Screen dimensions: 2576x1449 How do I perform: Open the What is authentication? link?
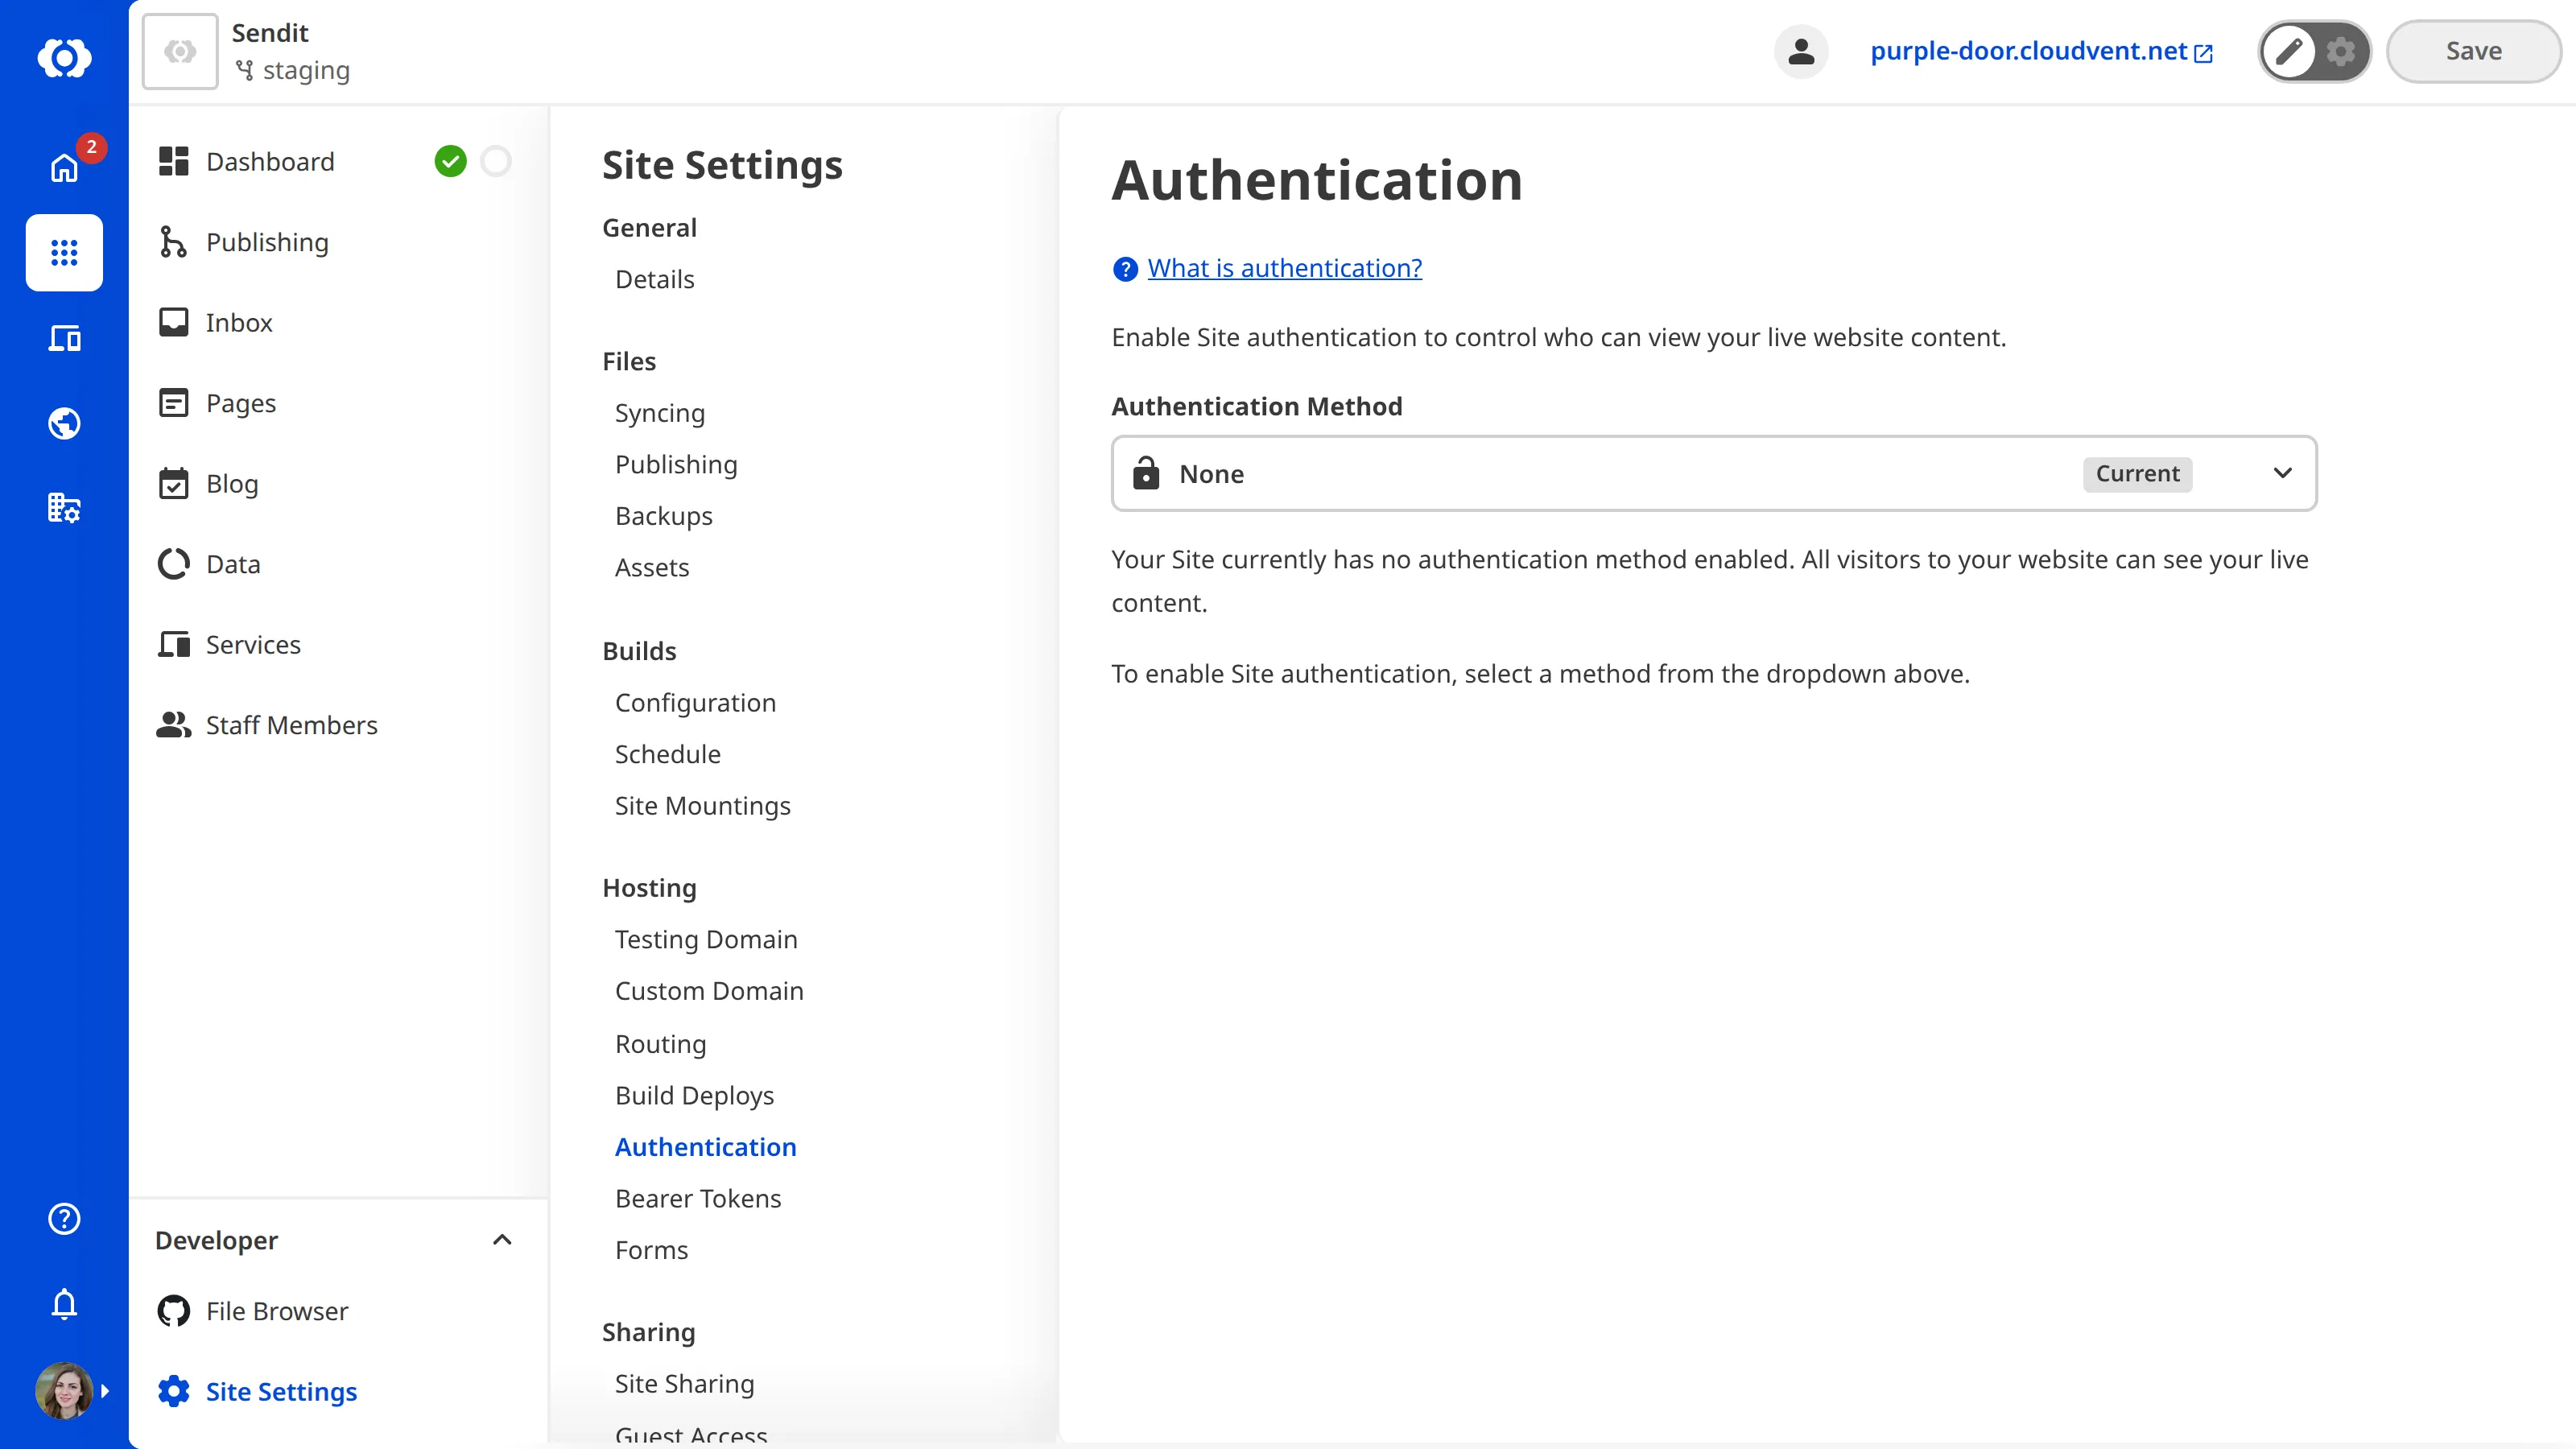1284,268
